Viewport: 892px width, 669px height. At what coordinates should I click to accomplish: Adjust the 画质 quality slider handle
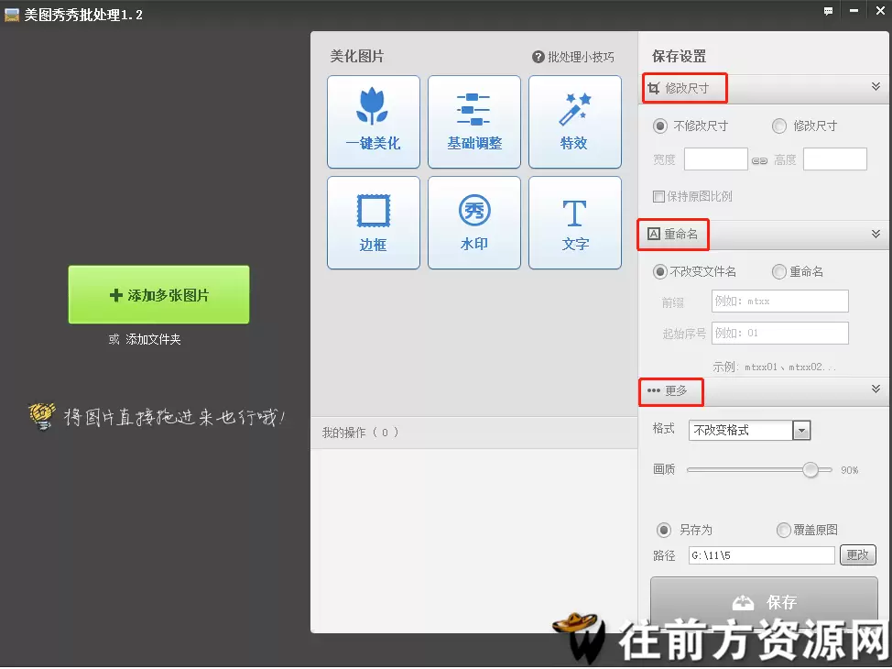[x=810, y=470]
